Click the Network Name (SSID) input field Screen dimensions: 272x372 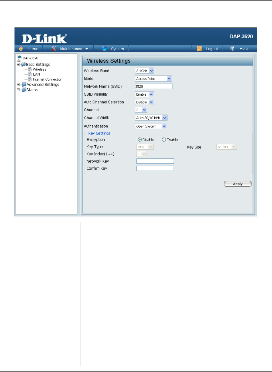point(154,86)
